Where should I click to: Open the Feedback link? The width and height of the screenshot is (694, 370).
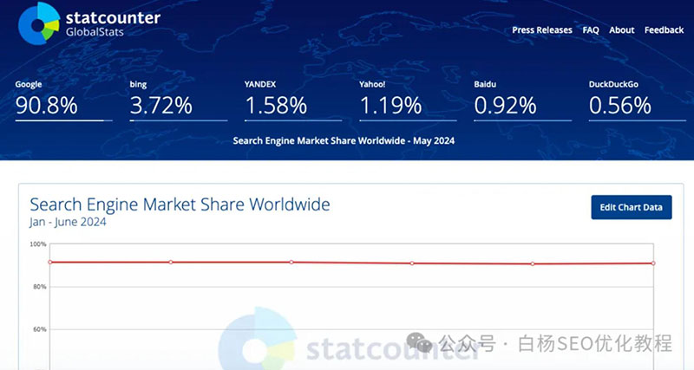(664, 30)
